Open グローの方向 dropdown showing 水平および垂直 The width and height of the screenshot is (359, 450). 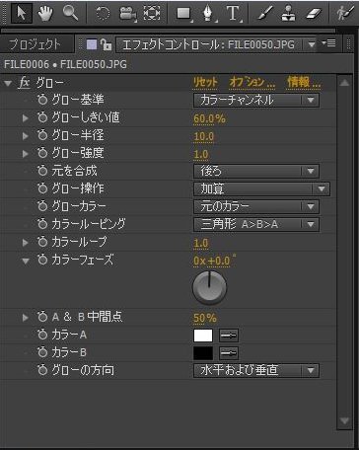256,370
